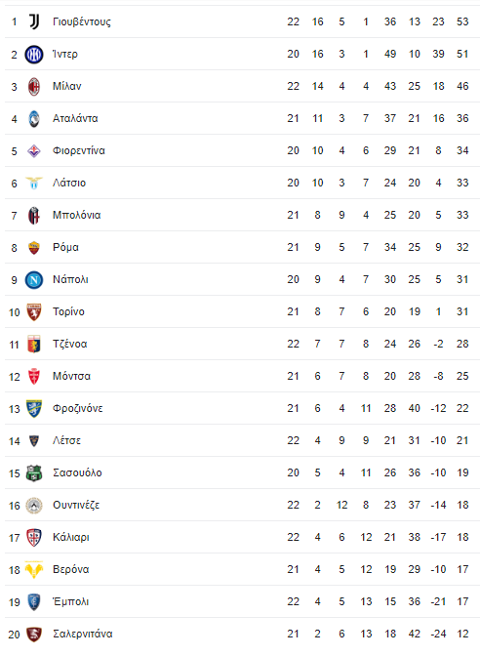The image size is (480, 656).
Task: Click the Inter club crest icon
Action: click(x=34, y=55)
